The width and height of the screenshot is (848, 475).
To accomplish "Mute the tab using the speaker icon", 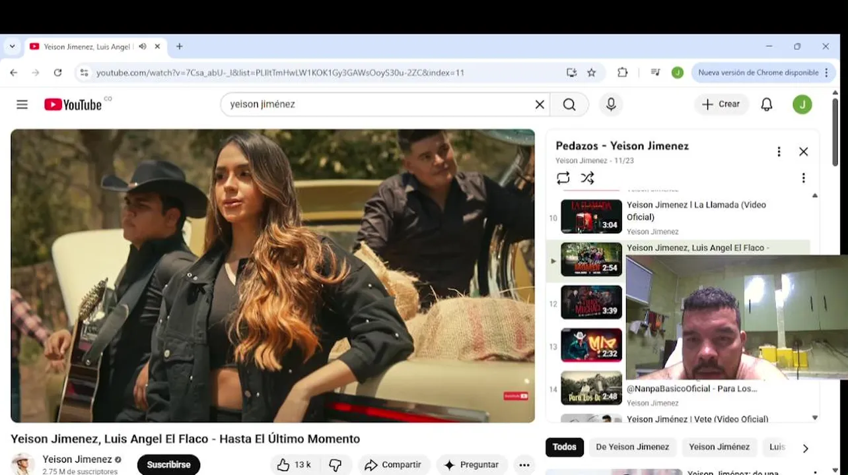I will click(143, 47).
